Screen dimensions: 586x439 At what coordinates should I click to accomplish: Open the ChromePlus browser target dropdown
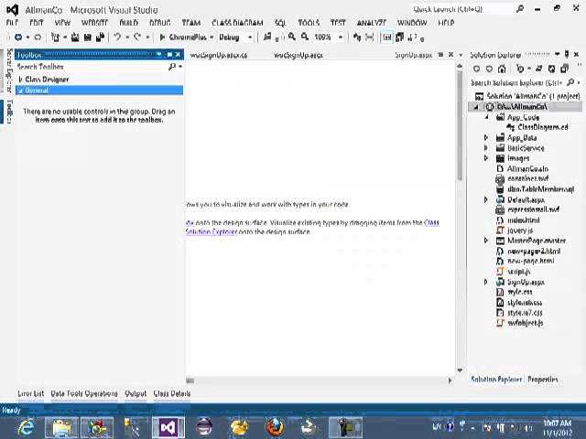coord(212,37)
